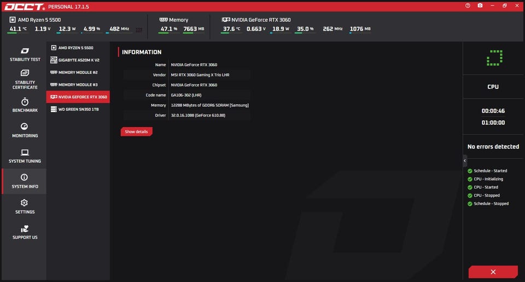
Task: Click CPU clock 482 MHz reading
Action: (x=119, y=29)
